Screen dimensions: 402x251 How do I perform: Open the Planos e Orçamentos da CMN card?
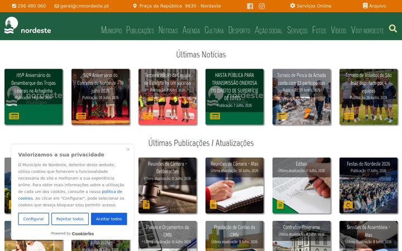(x=167, y=236)
